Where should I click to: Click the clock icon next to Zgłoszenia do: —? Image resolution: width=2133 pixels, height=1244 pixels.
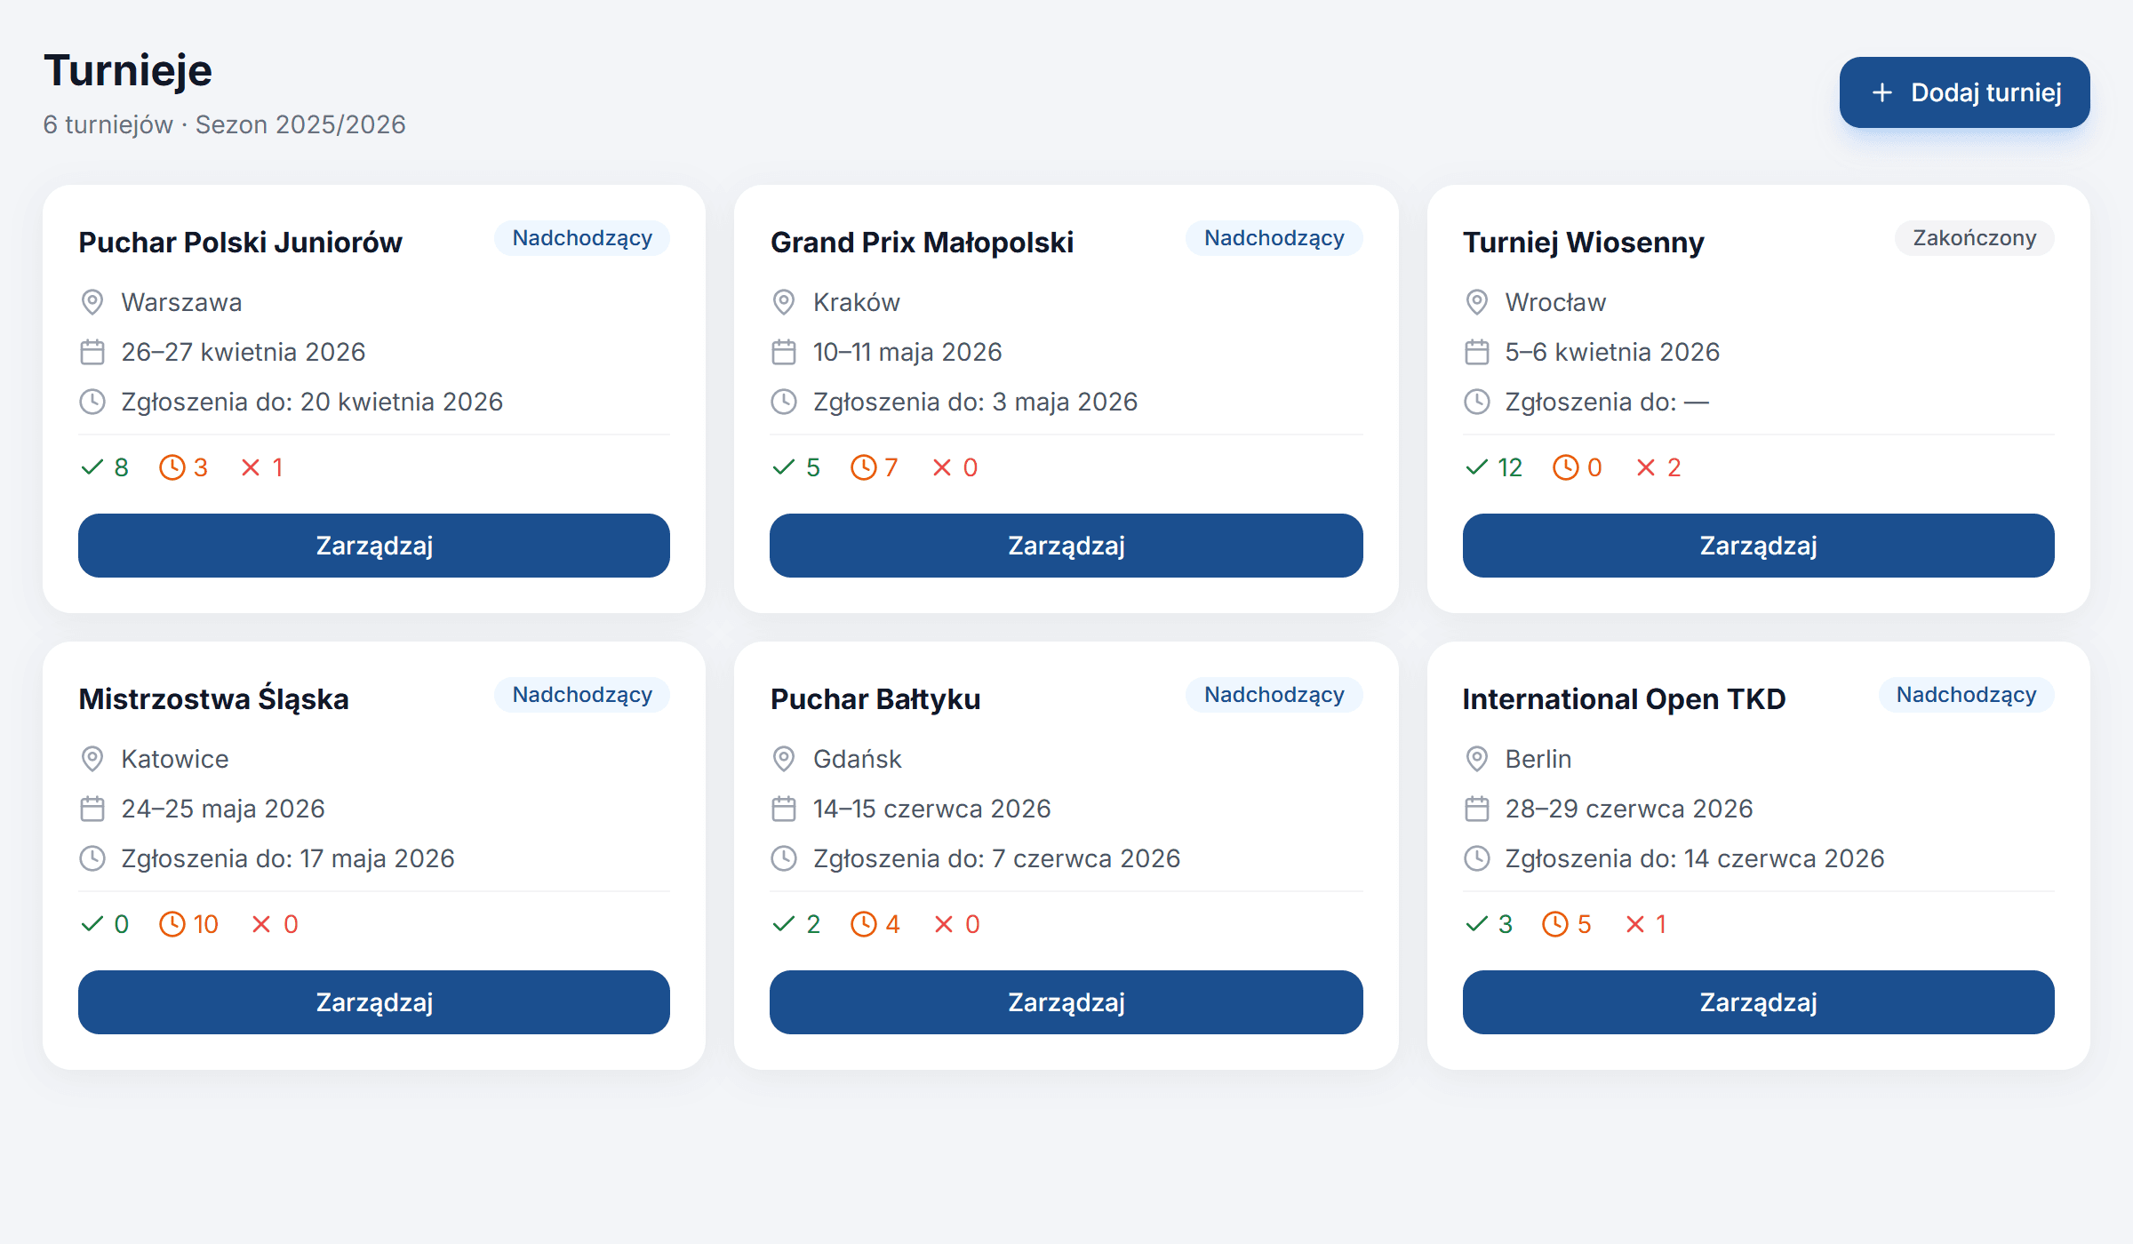pyautogui.click(x=1477, y=402)
